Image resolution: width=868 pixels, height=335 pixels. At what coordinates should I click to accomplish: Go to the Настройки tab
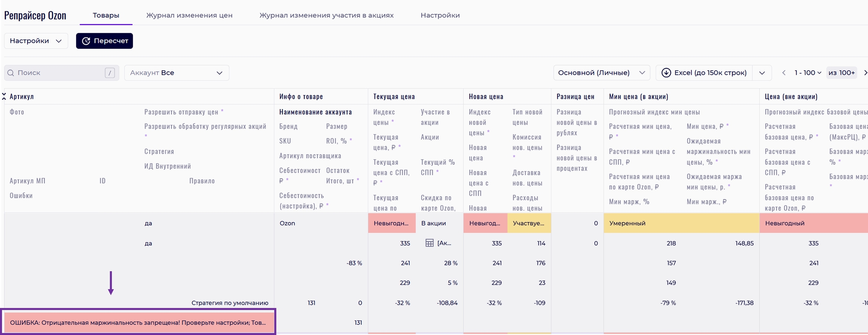pyautogui.click(x=440, y=15)
